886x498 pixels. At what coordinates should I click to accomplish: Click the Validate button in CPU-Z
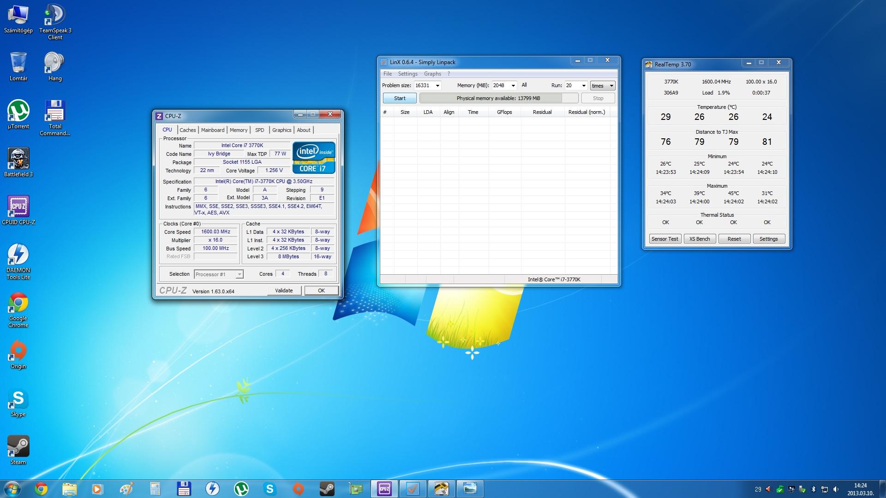coord(284,290)
